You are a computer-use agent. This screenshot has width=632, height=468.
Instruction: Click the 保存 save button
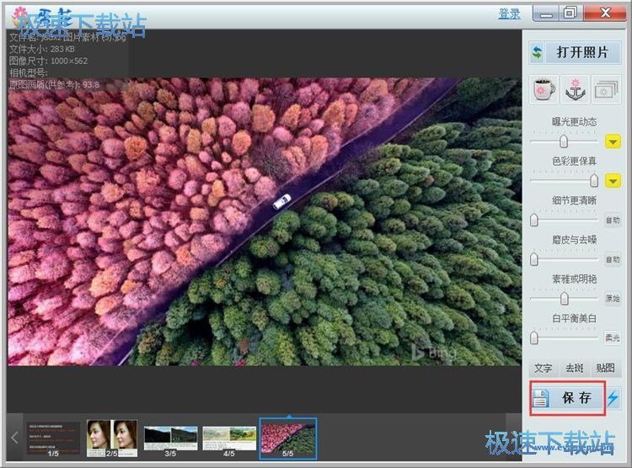click(x=567, y=398)
